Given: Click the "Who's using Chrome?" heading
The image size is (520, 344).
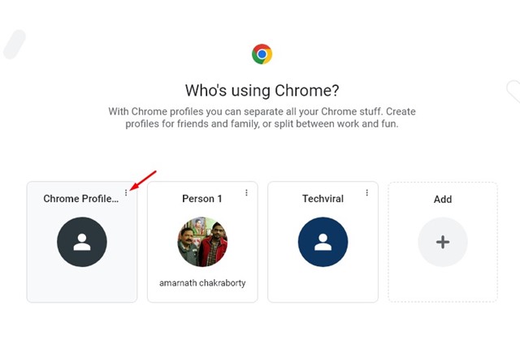Looking at the screenshot, I should (262, 90).
